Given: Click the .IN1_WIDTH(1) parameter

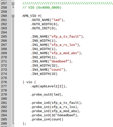Looking at the screenshot, I should tap(43, 49).
